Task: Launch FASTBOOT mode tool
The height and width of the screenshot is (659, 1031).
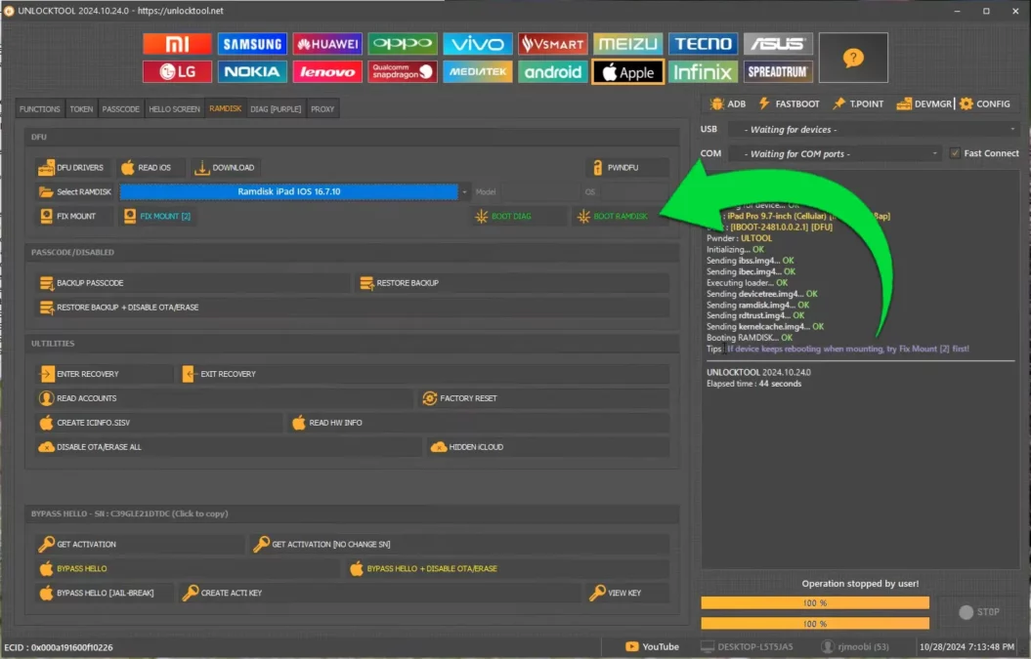Action: click(x=789, y=103)
